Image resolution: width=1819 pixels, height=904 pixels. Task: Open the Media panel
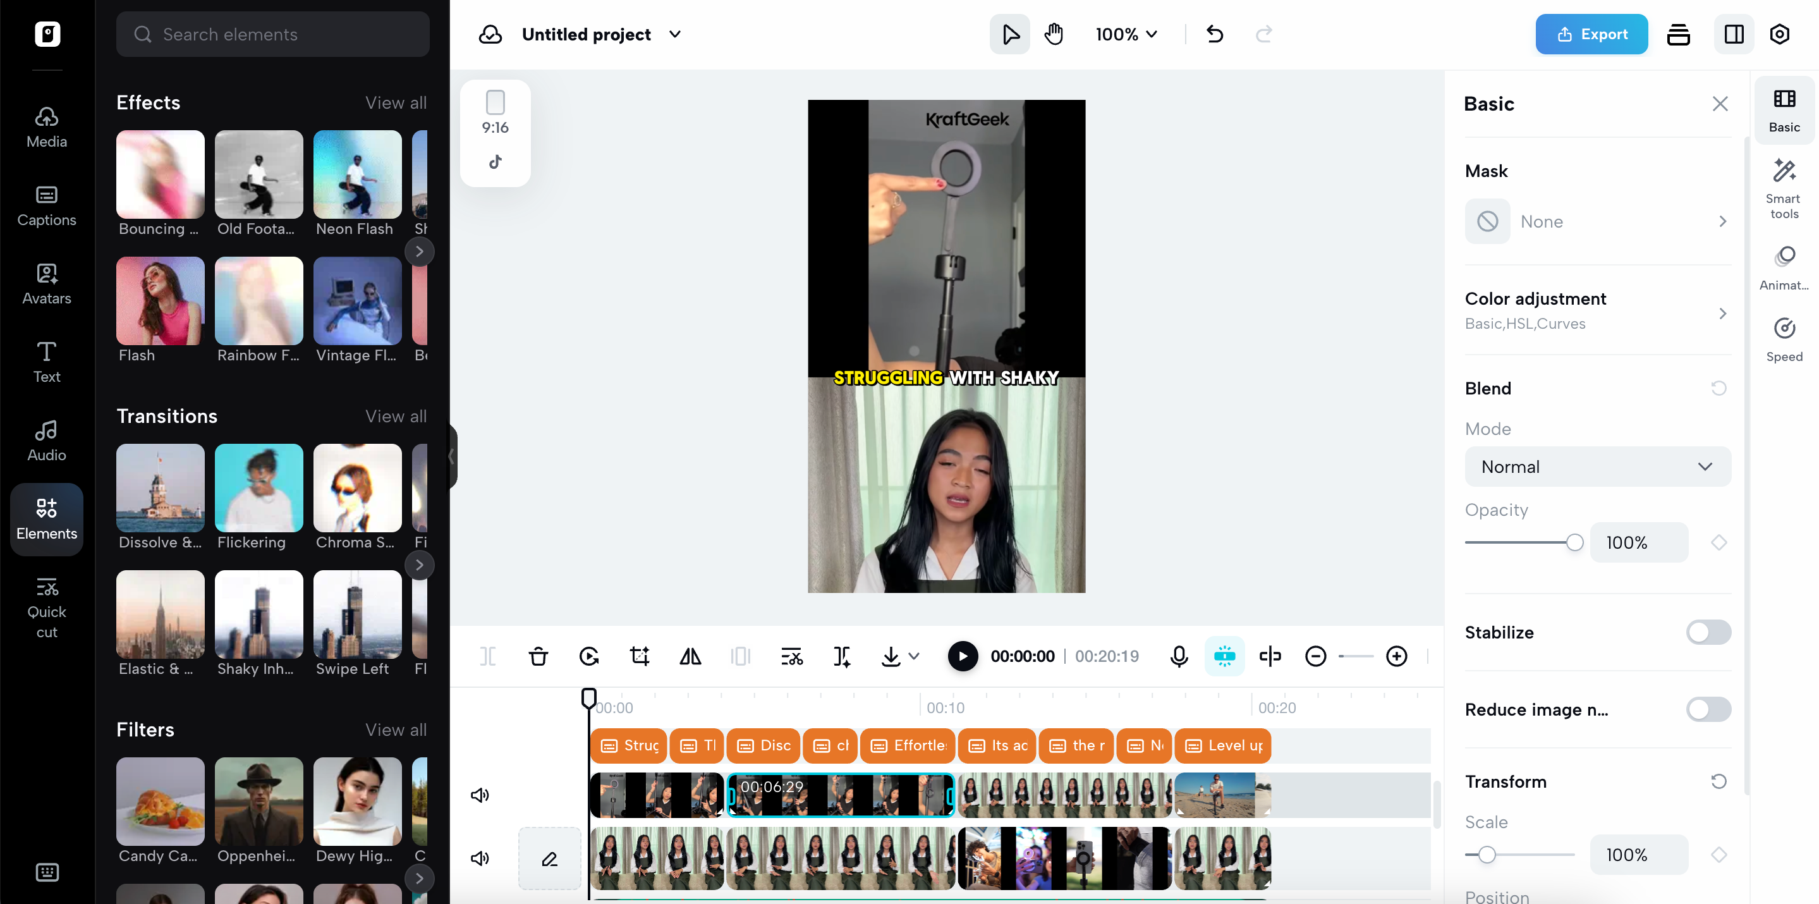pos(46,127)
